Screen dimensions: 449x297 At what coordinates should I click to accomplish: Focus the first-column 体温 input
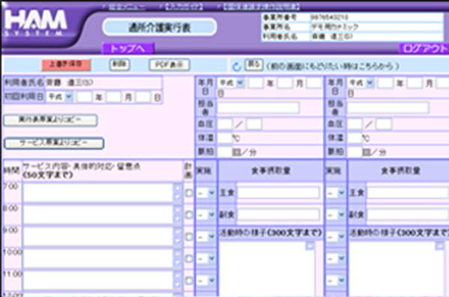point(224,138)
